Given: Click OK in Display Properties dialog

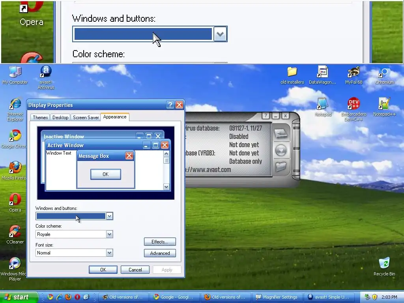Looking at the screenshot, I should tap(103, 270).
